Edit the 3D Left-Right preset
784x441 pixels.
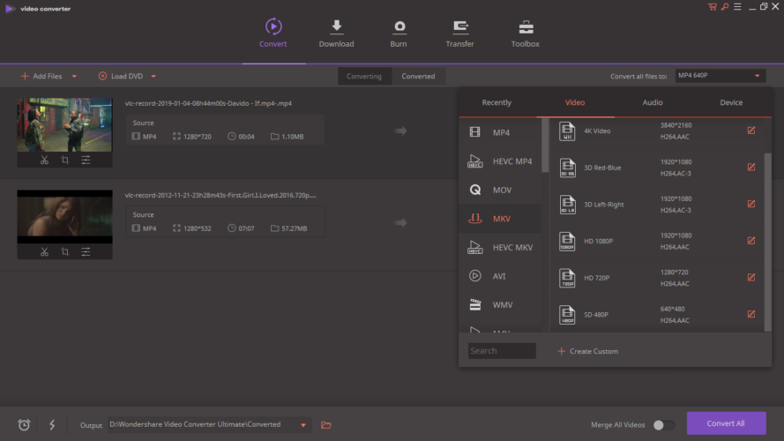[x=751, y=204]
